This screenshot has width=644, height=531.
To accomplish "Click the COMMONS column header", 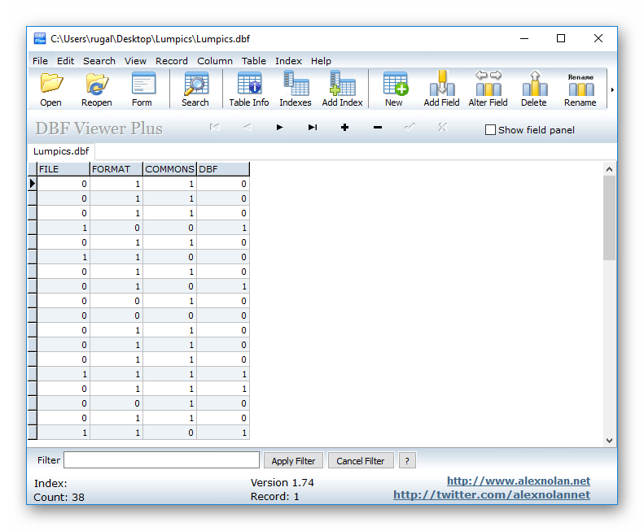I will tap(169, 169).
